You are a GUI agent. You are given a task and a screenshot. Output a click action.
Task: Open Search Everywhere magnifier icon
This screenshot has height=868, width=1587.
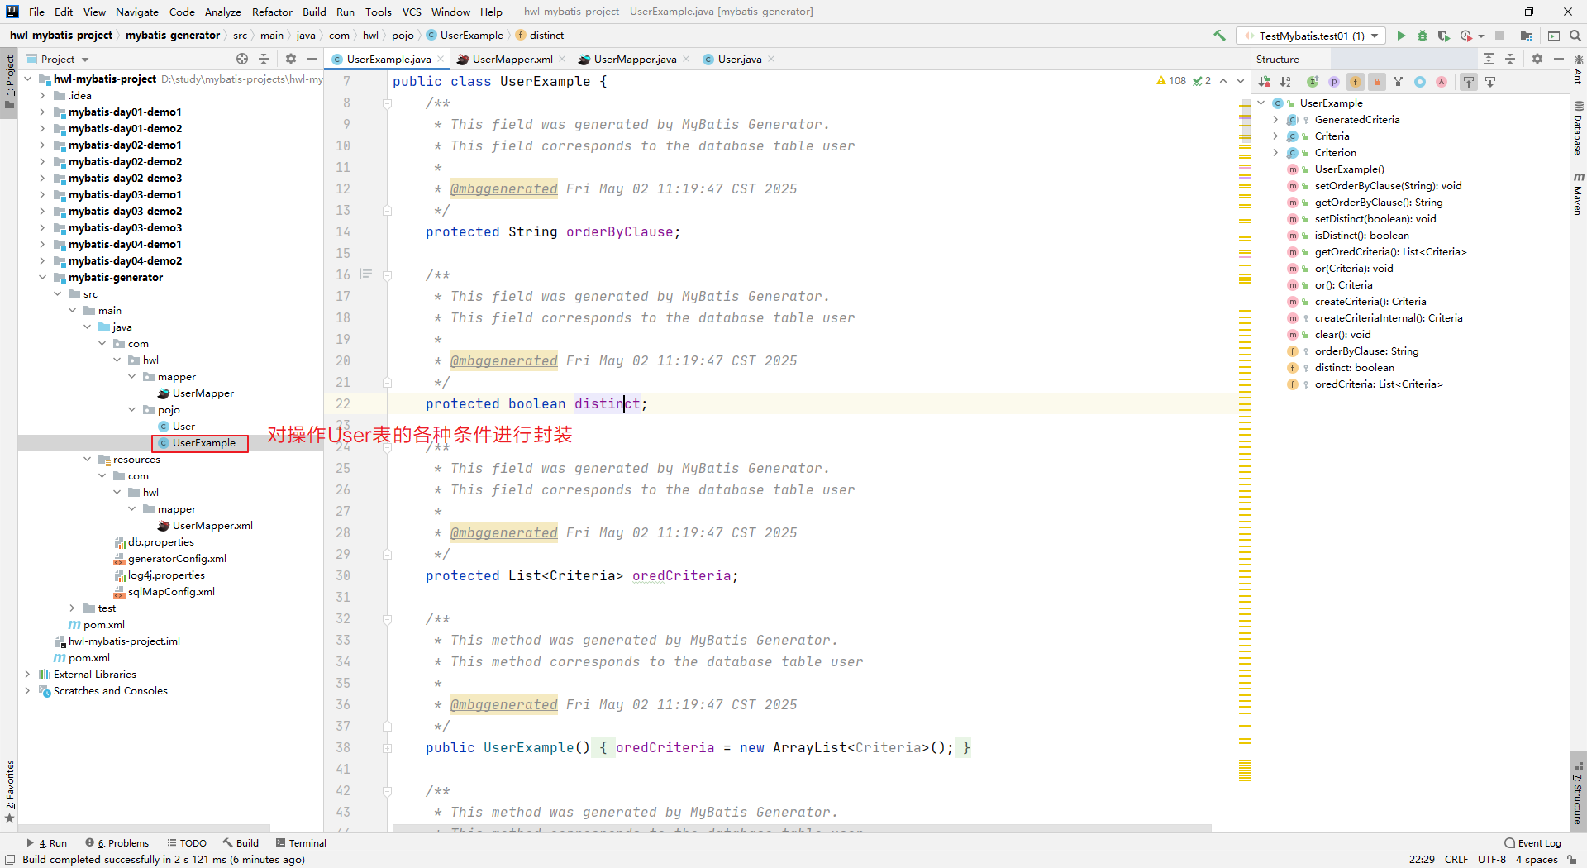(1575, 36)
